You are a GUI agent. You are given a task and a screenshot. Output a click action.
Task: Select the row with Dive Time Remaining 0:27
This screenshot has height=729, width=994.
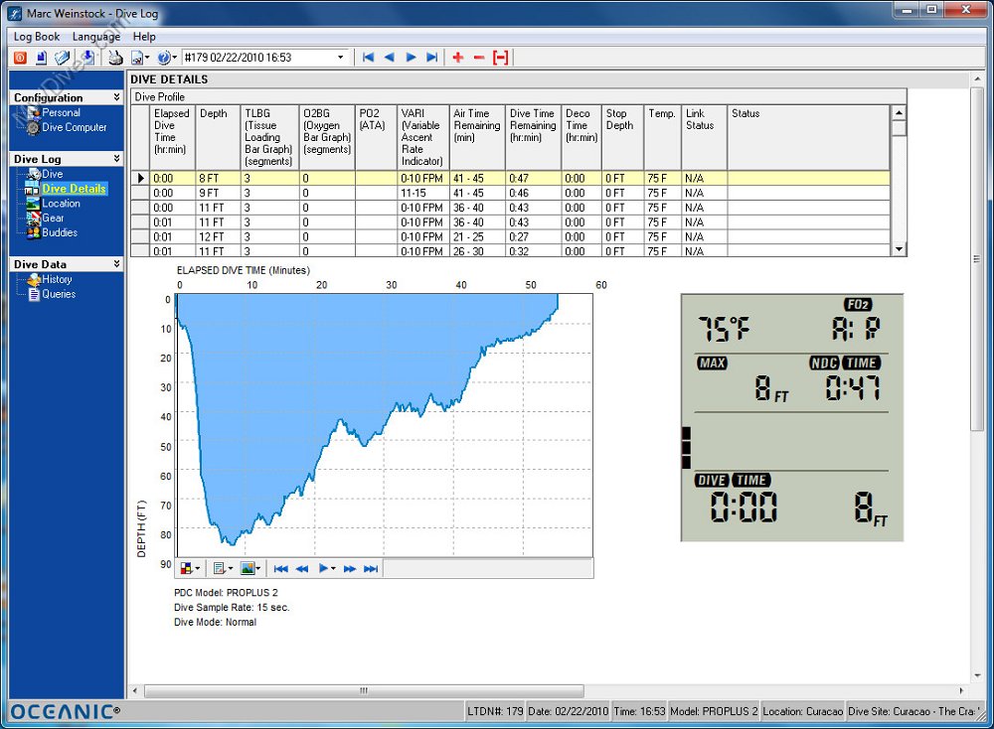pos(510,237)
